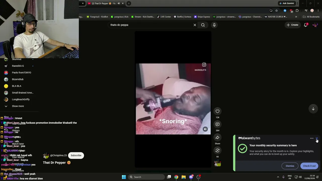The height and width of the screenshot is (181, 322).
Task: Open YouTube notifications bell
Action: coord(306,25)
